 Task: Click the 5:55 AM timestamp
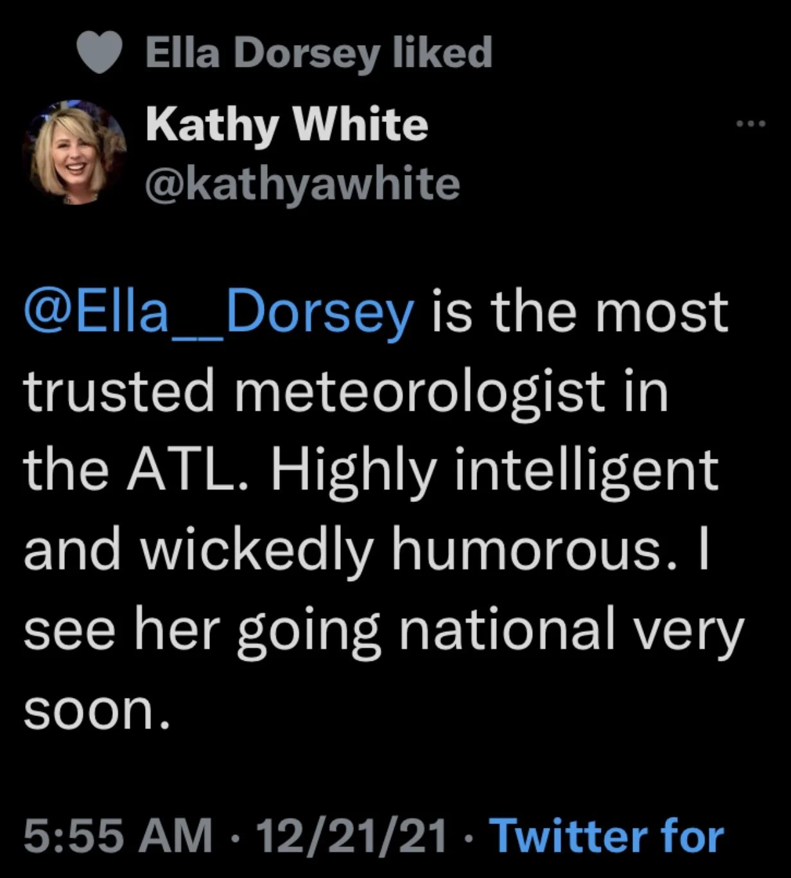[118, 836]
